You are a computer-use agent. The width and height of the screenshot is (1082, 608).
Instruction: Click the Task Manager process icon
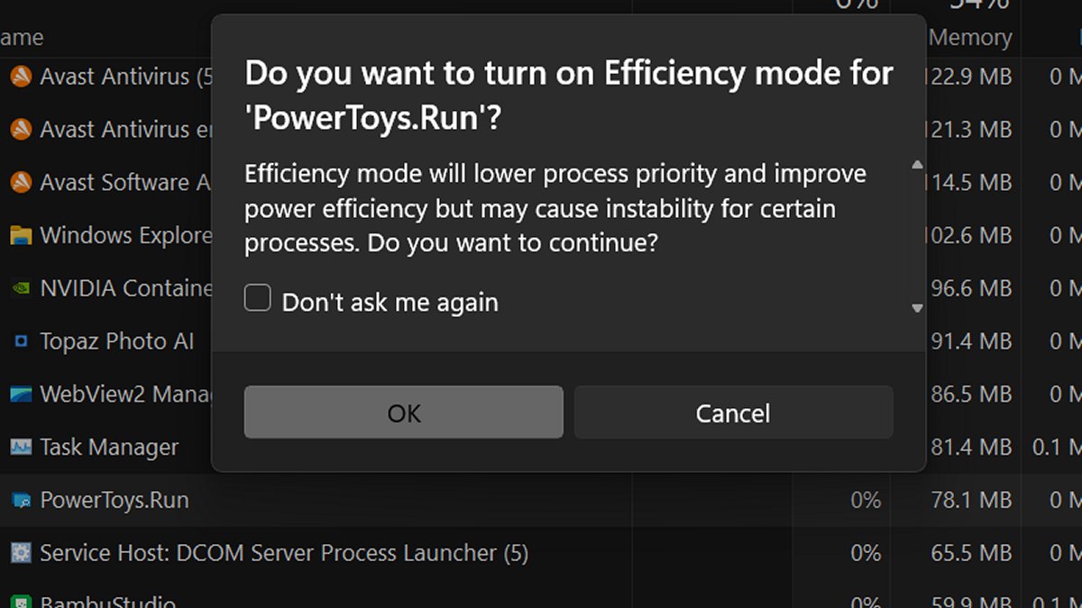21,448
